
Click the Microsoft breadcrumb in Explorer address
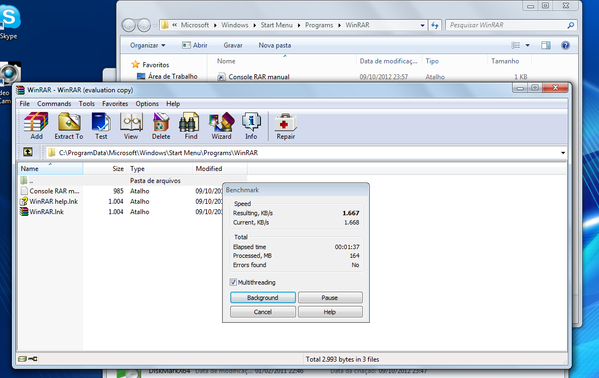[195, 25]
